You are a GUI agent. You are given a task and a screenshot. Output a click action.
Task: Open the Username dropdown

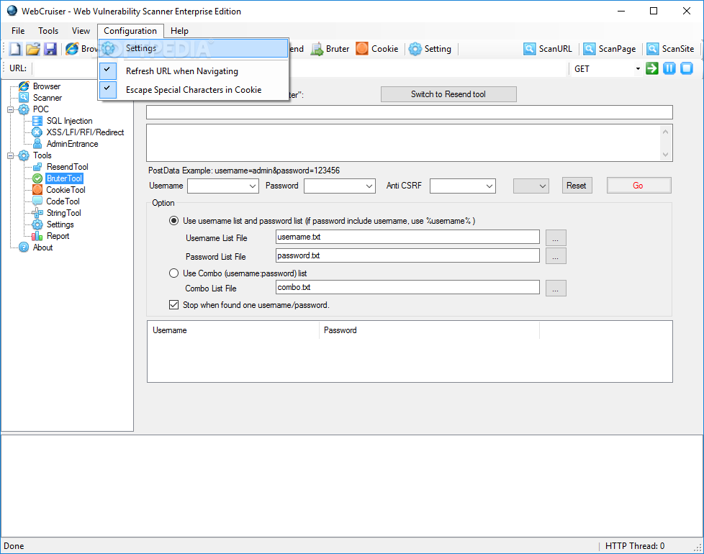click(222, 186)
